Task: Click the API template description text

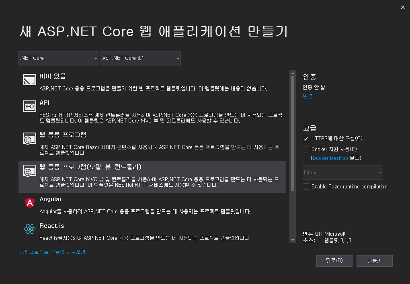Action: (161, 118)
